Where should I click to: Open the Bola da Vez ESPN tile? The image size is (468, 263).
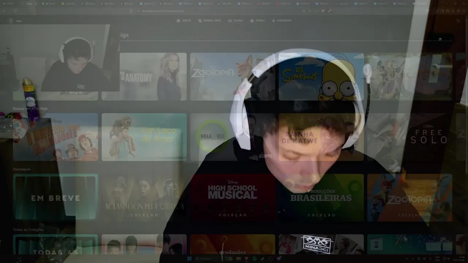[x=233, y=137]
